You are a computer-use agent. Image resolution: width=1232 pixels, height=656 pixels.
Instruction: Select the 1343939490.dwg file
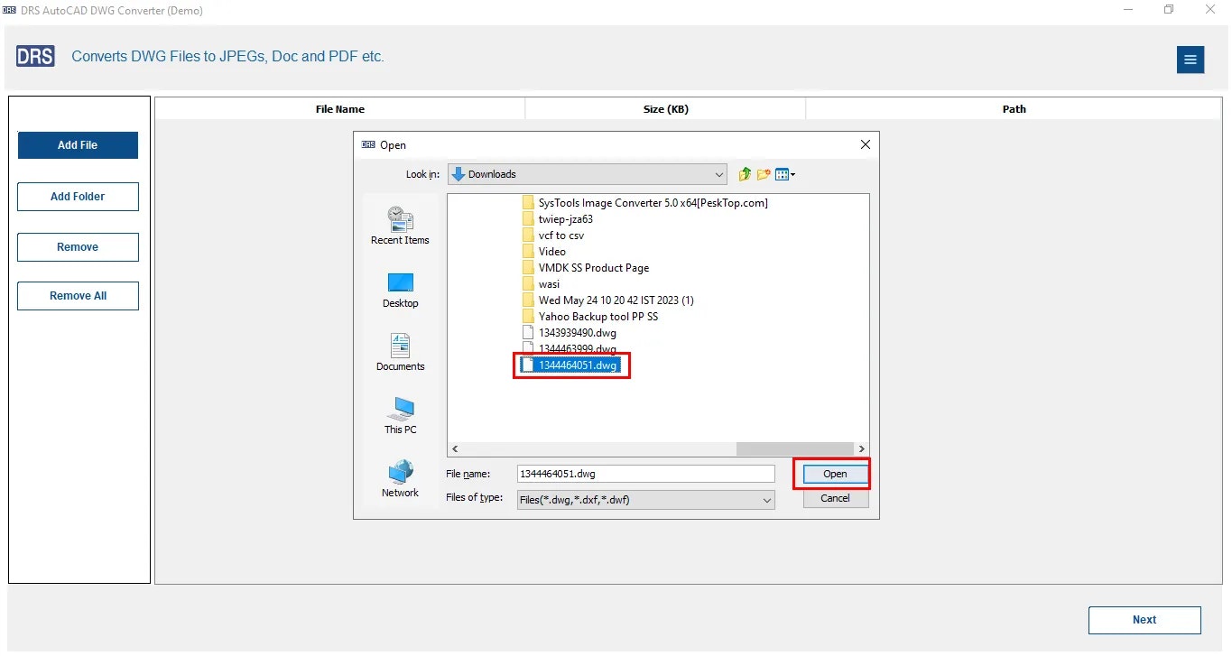click(577, 332)
